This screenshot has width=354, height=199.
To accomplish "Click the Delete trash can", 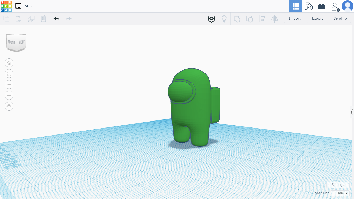I will [x=44, y=19].
